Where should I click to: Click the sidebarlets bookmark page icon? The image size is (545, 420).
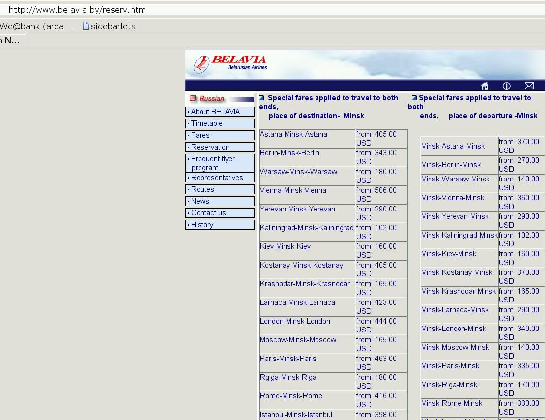[86, 26]
